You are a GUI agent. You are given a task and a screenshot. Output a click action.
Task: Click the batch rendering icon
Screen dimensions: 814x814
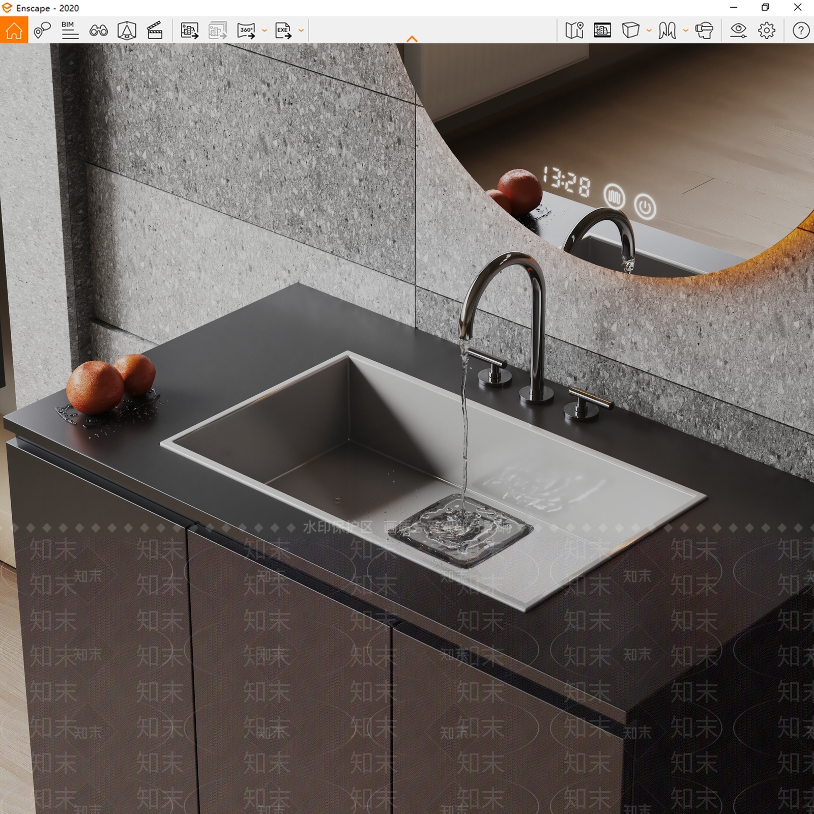click(218, 31)
